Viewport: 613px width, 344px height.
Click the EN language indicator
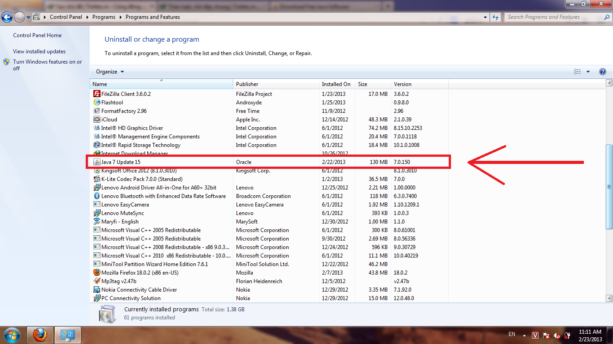click(512, 334)
